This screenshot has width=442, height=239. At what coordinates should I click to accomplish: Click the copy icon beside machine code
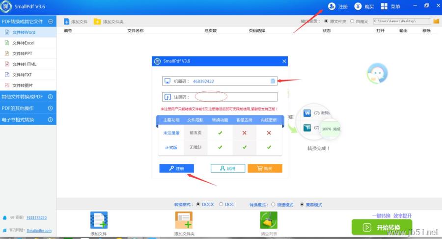[x=273, y=81]
